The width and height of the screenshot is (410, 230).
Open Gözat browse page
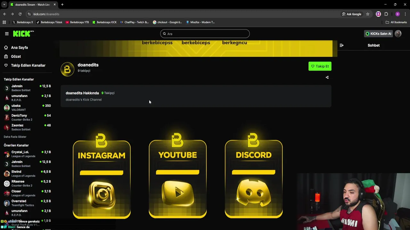click(x=16, y=57)
